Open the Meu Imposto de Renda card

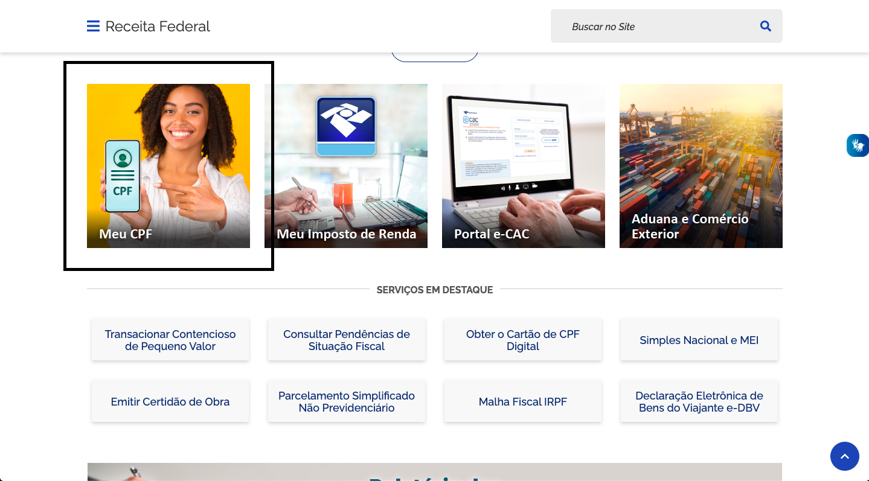(345, 165)
